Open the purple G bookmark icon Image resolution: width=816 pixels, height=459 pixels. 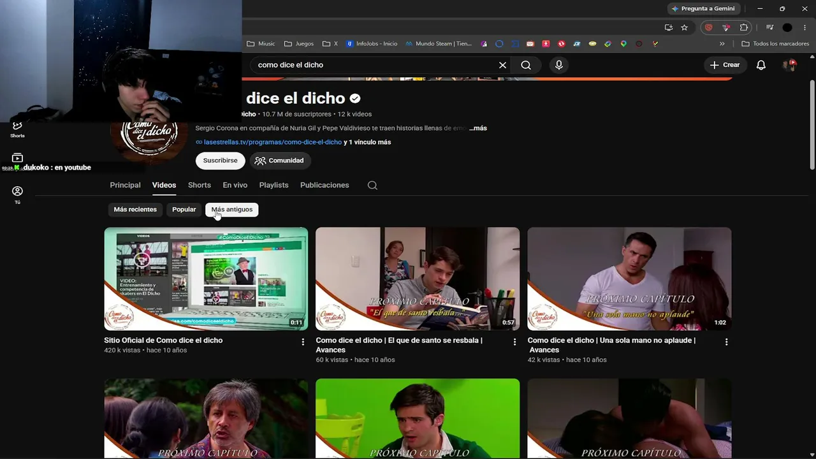(x=484, y=44)
